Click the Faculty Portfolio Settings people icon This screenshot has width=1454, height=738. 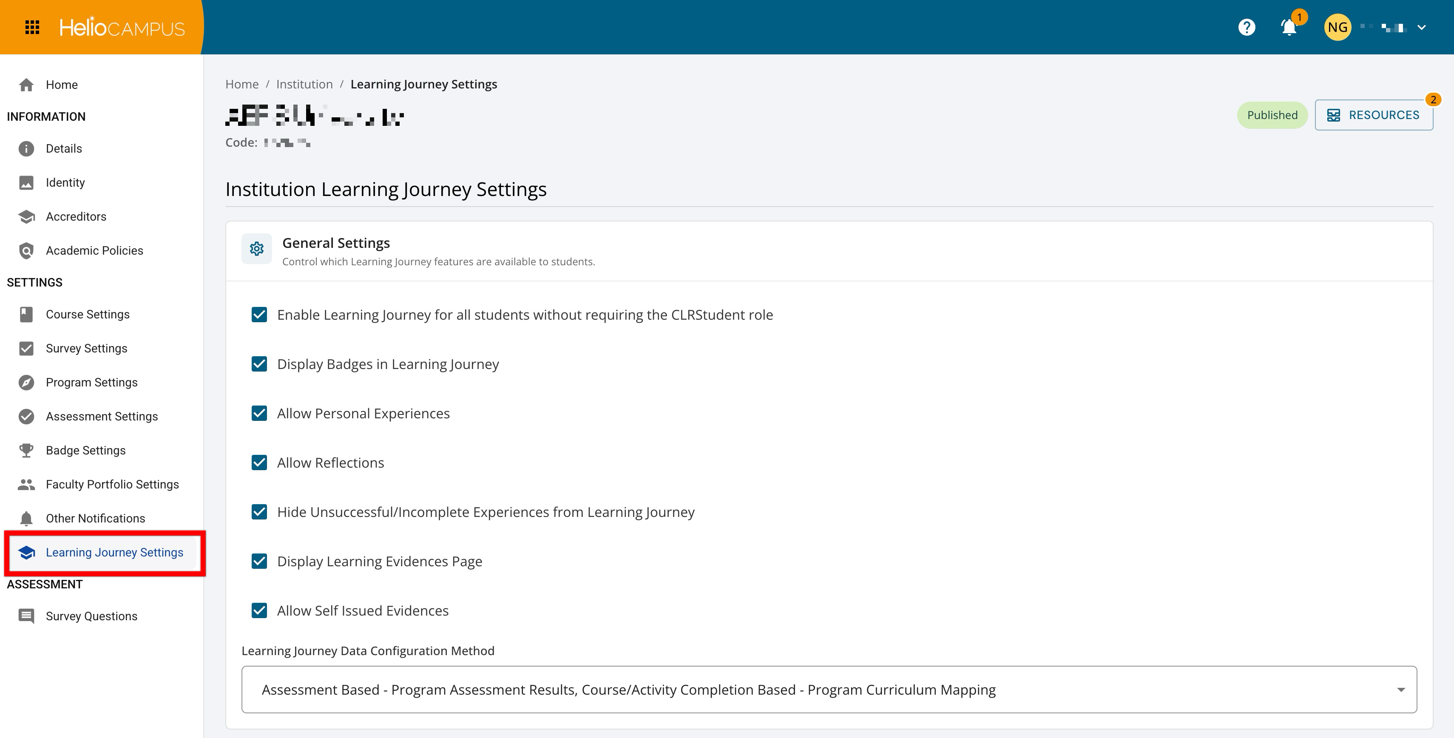(26, 484)
